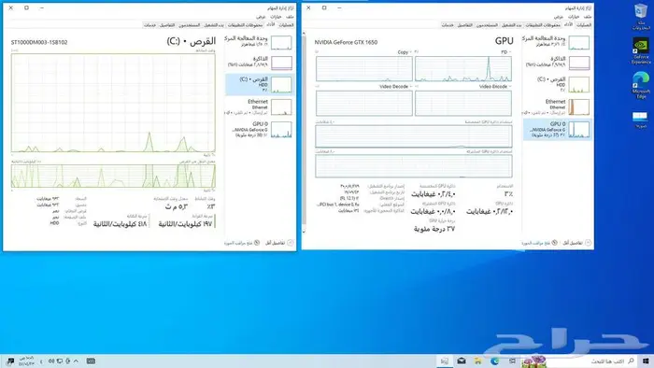Switch to Users tab in GPU window
Image resolution: width=654 pixels, height=368 pixels.
pos(487,25)
